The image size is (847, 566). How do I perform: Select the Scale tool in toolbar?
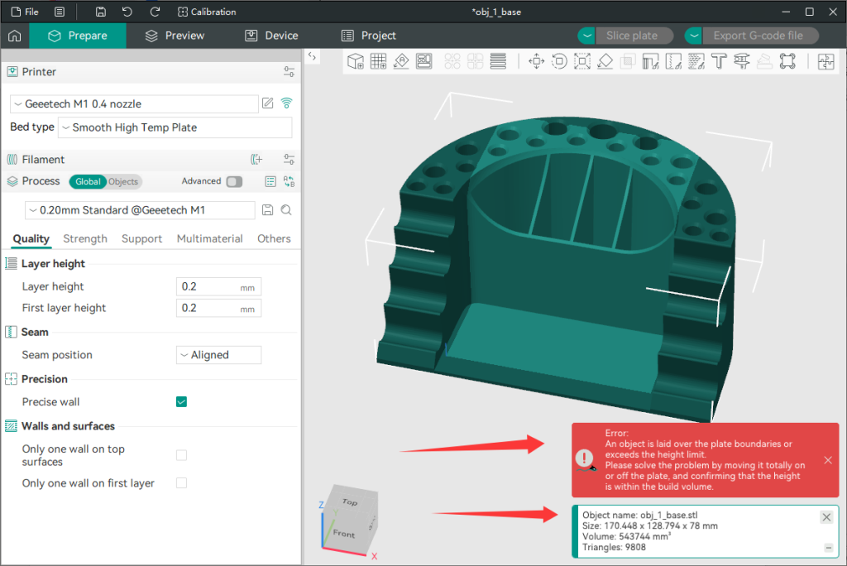pyautogui.click(x=581, y=61)
